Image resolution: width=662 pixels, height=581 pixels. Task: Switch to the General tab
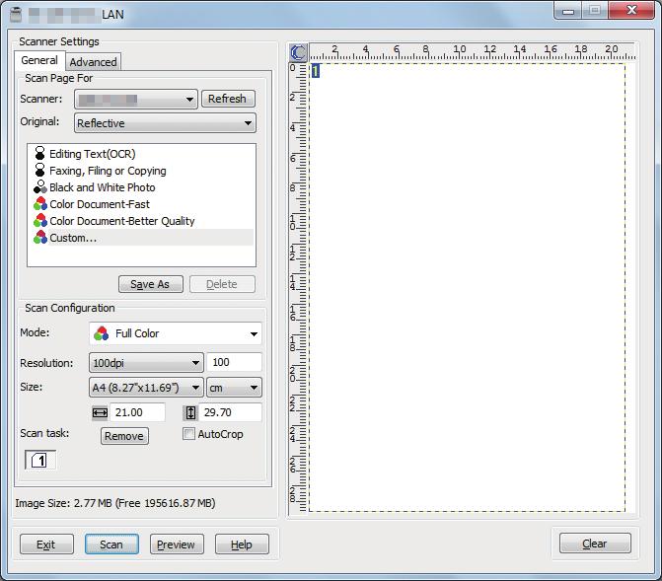coord(39,60)
